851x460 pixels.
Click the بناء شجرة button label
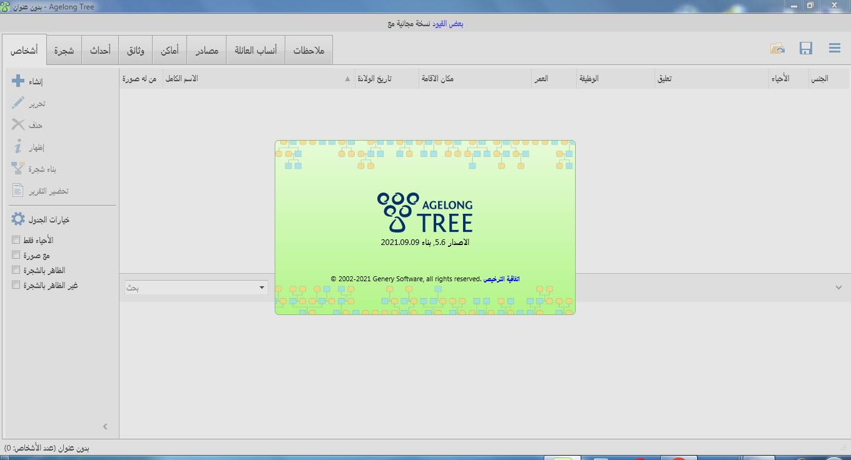pyautogui.click(x=43, y=169)
